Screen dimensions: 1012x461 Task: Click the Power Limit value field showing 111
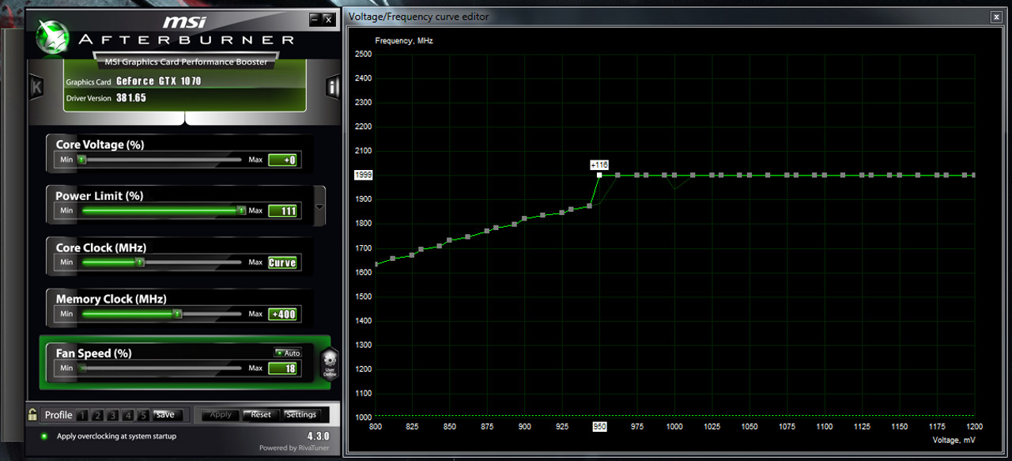pyautogui.click(x=282, y=211)
